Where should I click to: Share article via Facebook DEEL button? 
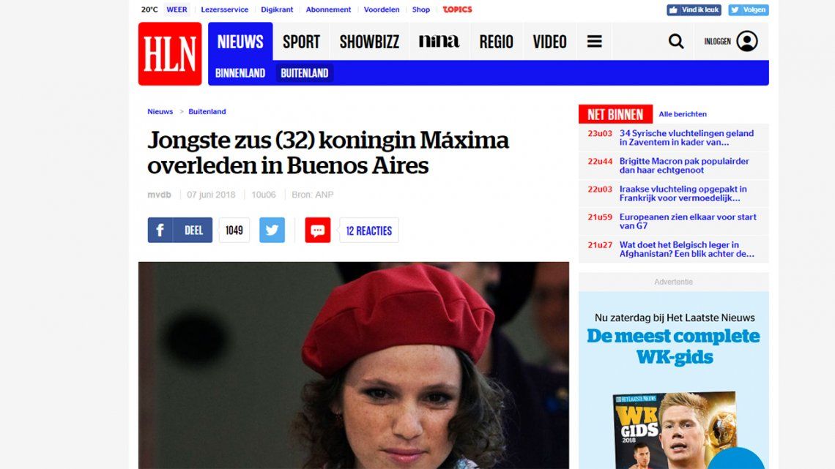tap(180, 230)
